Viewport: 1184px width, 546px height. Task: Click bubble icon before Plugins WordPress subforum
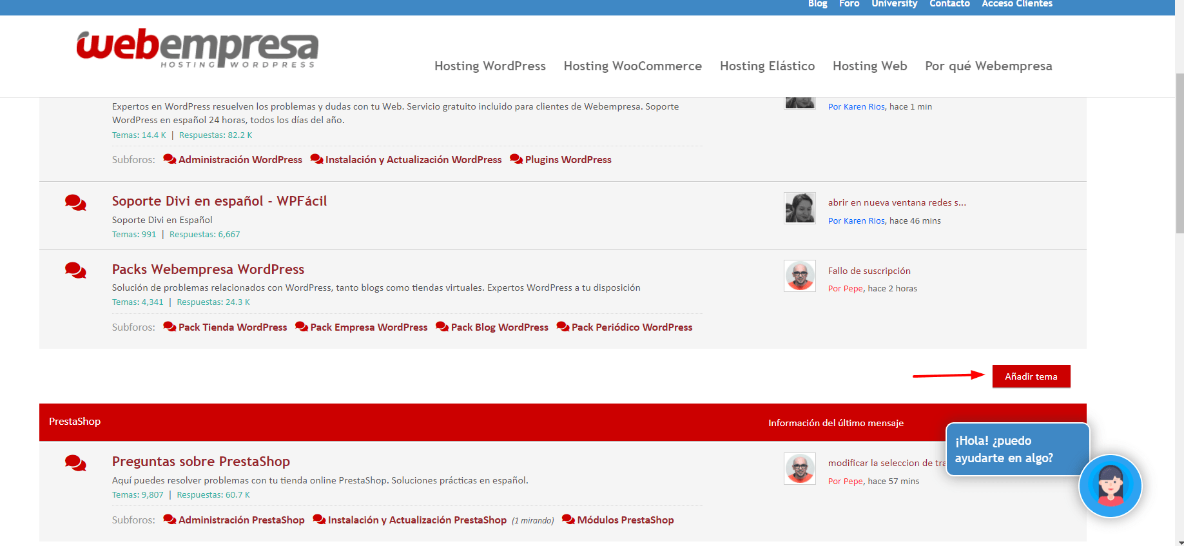coord(516,159)
